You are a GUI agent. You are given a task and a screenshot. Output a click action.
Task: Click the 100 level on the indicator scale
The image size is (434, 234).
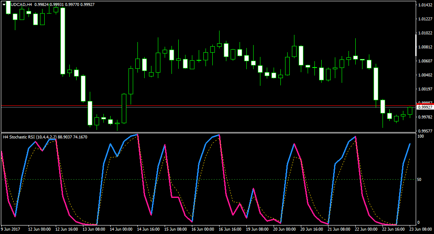pyautogui.click(x=420, y=136)
